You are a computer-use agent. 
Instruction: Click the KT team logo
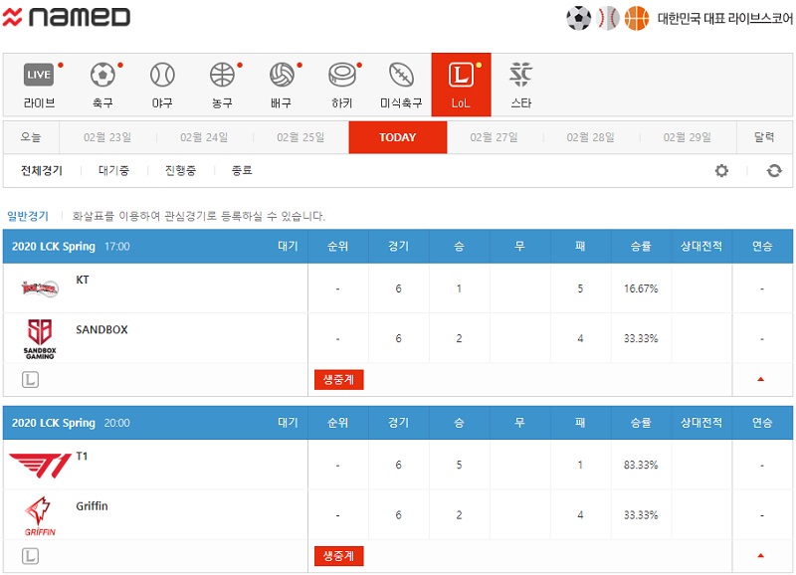40,288
